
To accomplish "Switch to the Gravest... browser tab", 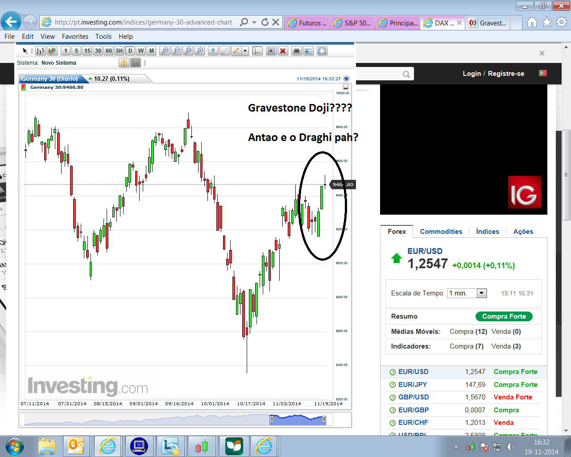I will pos(488,23).
